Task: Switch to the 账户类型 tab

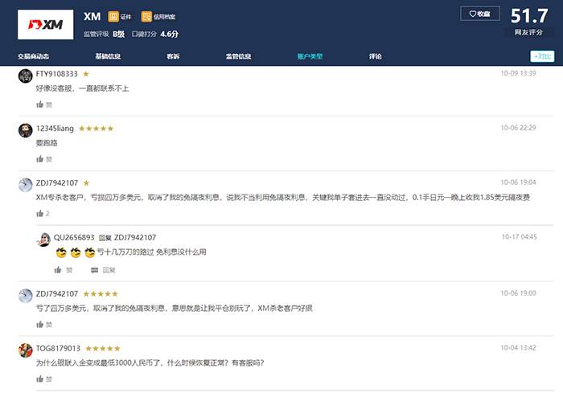Action: coord(310,56)
